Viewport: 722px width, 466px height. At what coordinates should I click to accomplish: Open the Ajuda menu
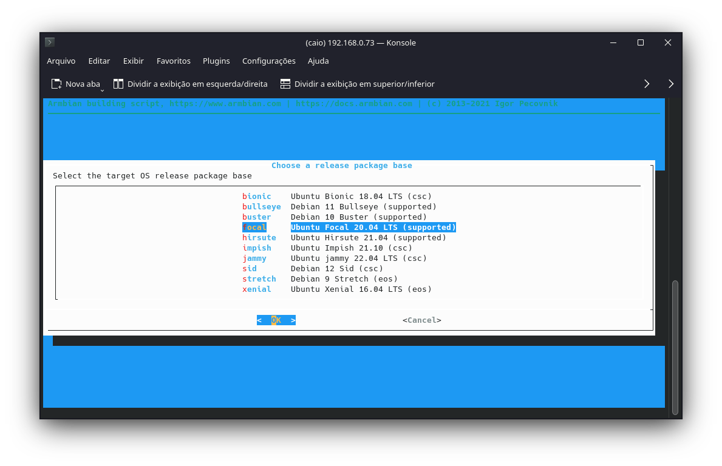pos(318,61)
